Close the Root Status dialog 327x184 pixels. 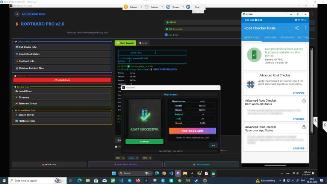point(218,88)
